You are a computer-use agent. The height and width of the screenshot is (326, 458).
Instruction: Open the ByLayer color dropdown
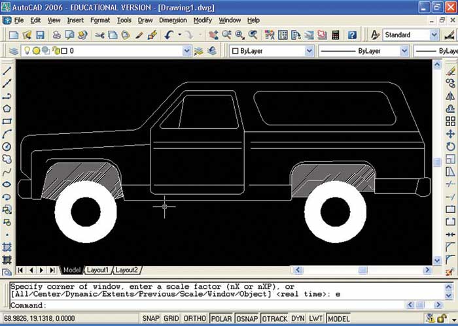[309, 51]
